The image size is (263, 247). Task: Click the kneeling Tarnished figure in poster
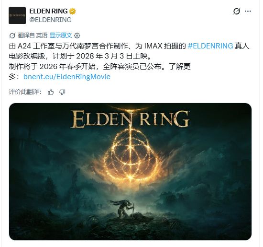tap(124, 209)
